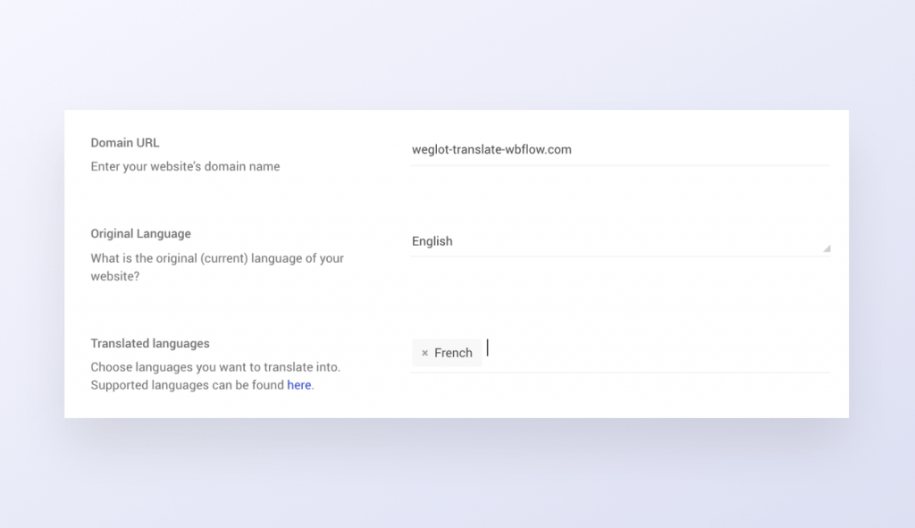The image size is (915, 528).
Task: Click the Original Language dropdown arrow
Action: click(x=827, y=248)
